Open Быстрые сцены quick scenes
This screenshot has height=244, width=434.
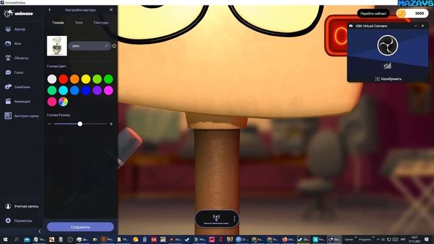pyautogui.click(x=22, y=116)
